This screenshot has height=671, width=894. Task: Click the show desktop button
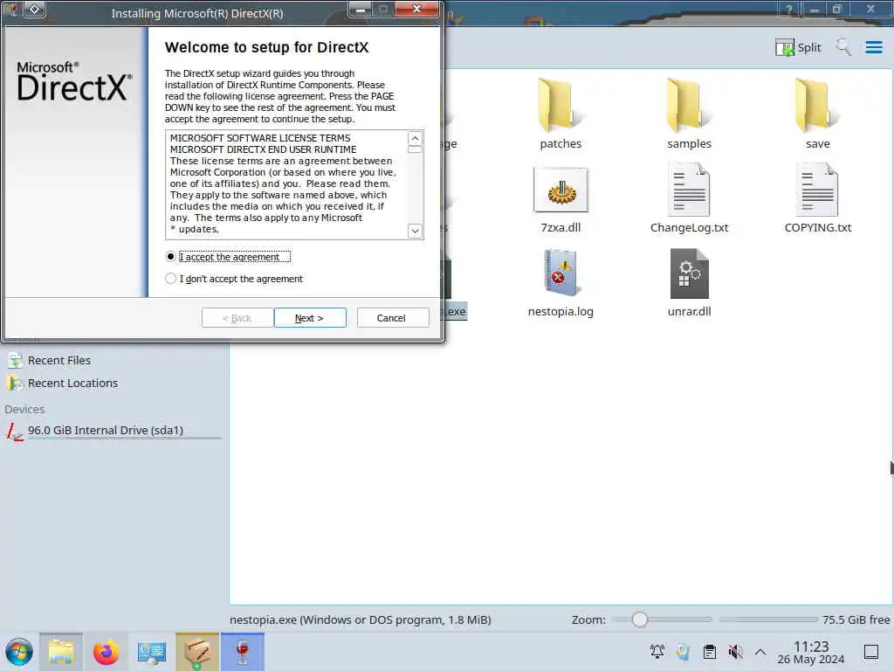tap(871, 651)
